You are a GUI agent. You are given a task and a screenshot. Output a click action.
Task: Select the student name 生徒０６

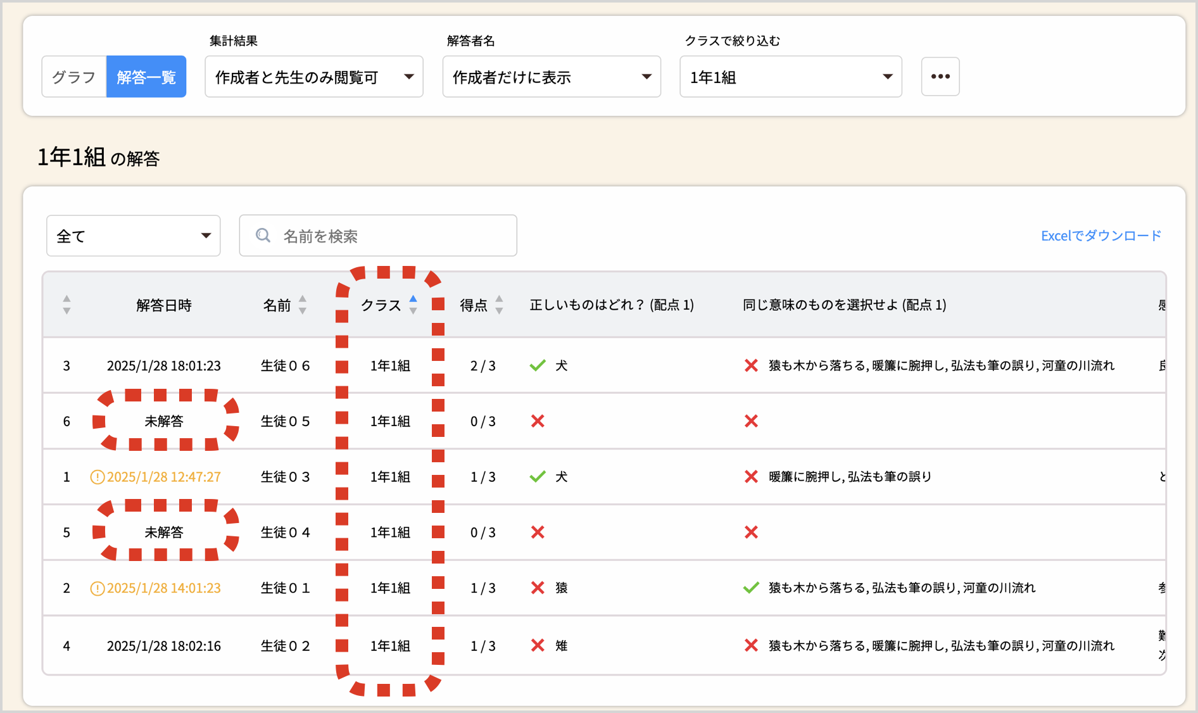click(285, 365)
